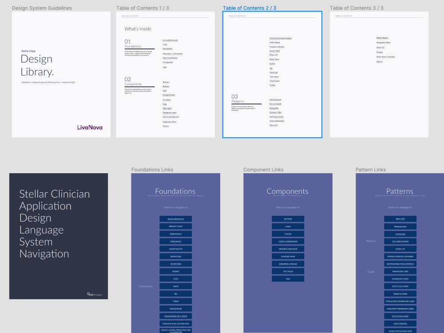
Task: Select the Design System Guidelines frame label
Action: pos(42,8)
